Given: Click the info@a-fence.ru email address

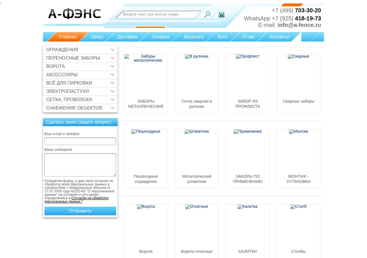Looking at the screenshot, I should click(x=299, y=25).
